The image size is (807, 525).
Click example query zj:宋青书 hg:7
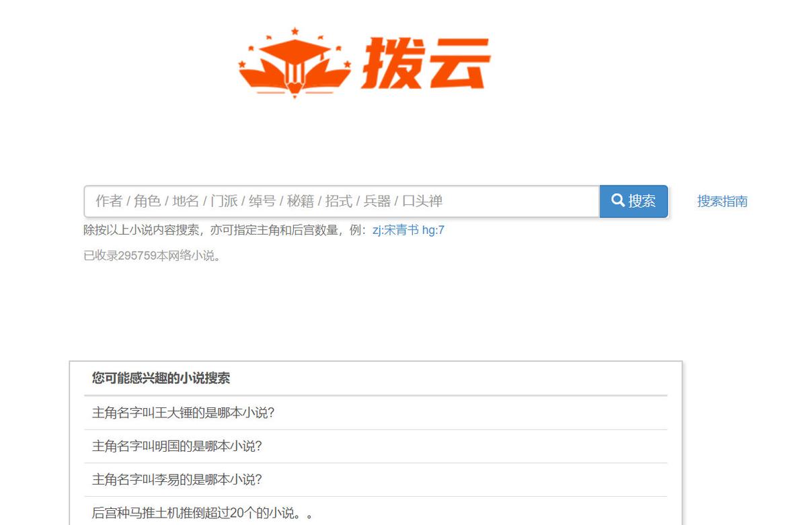coord(408,230)
